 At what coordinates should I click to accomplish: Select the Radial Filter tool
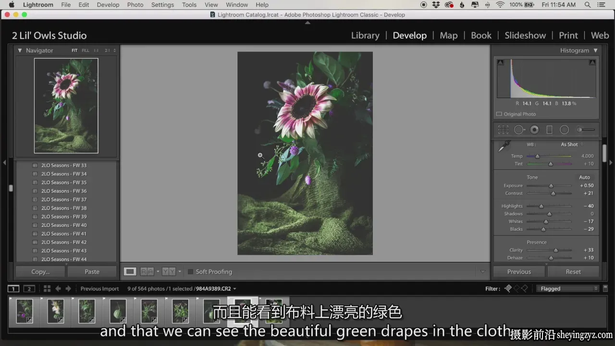pyautogui.click(x=565, y=130)
